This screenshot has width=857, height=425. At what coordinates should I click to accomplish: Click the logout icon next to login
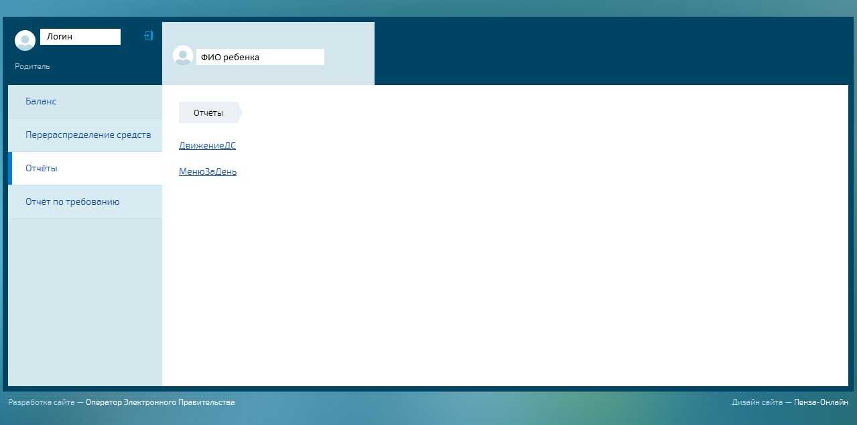coord(149,35)
